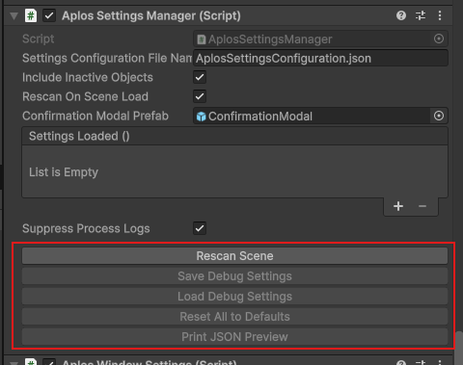
Task: Click Load Debug Settings button
Action: 234,297
